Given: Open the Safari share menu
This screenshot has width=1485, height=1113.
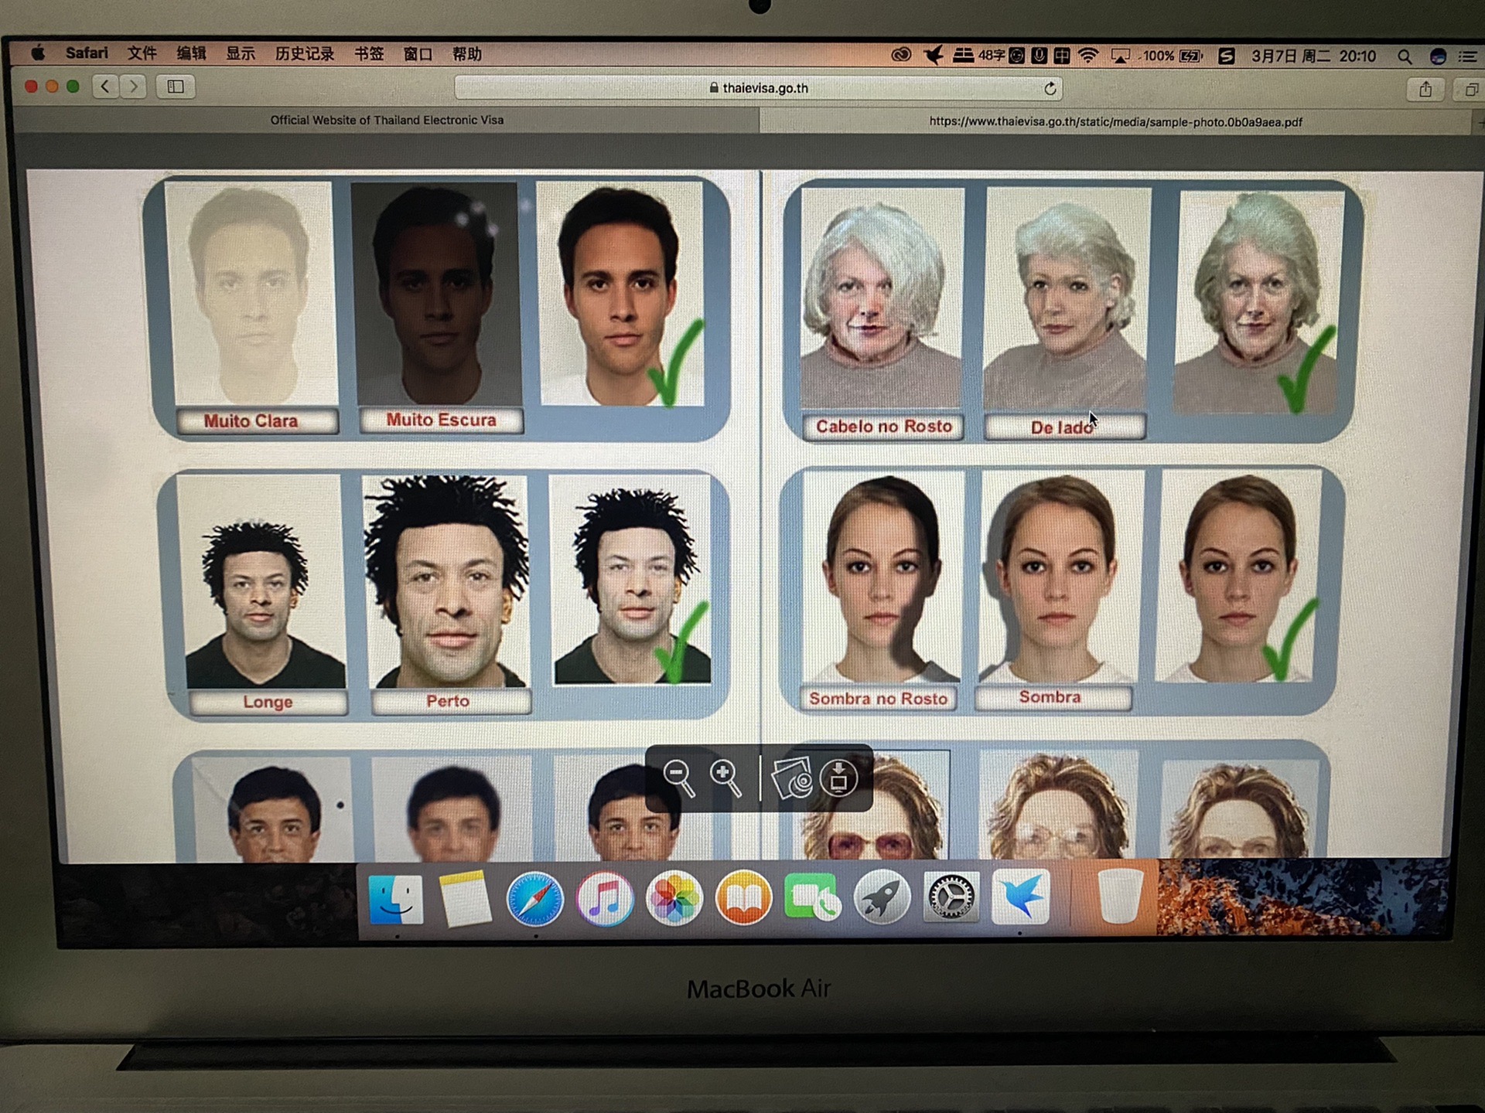Looking at the screenshot, I should (1425, 90).
